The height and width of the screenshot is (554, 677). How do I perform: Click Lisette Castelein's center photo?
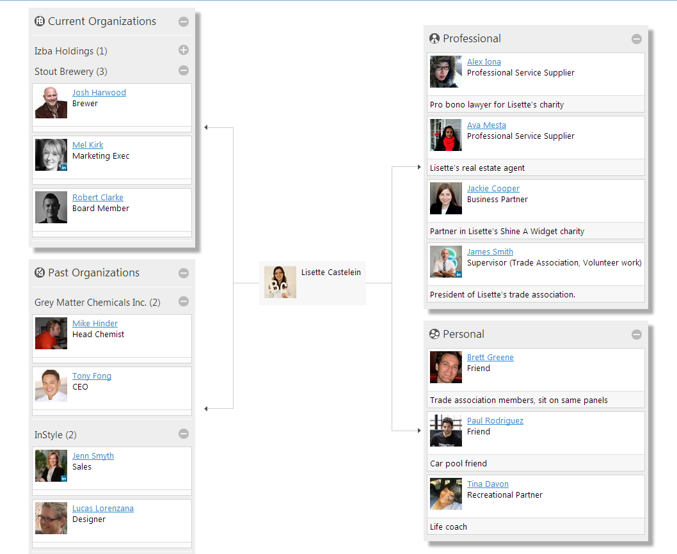click(280, 282)
